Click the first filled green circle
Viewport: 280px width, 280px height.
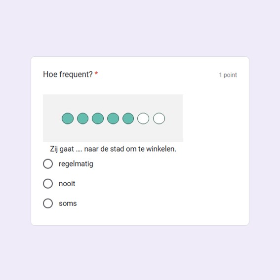click(68, 119)
